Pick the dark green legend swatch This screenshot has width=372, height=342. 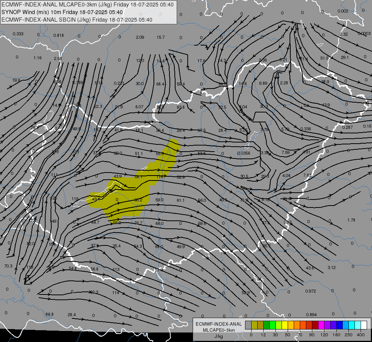click(266, 325)
